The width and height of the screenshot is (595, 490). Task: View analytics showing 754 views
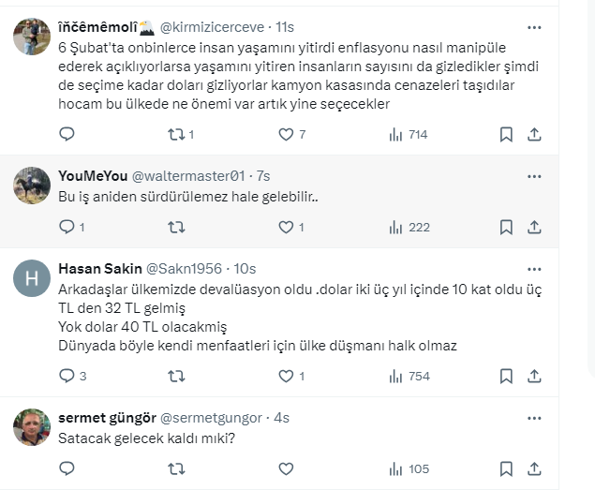click(x=408, y=376)
